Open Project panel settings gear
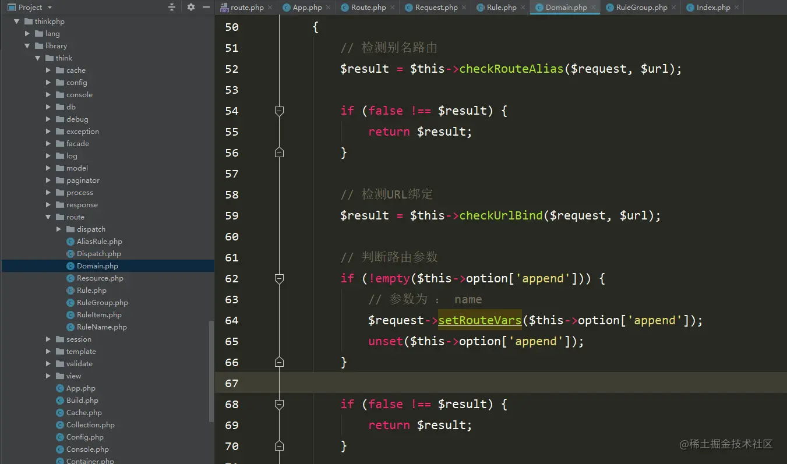The width and height of the screenshot is (787, 464). pos(191,8)
